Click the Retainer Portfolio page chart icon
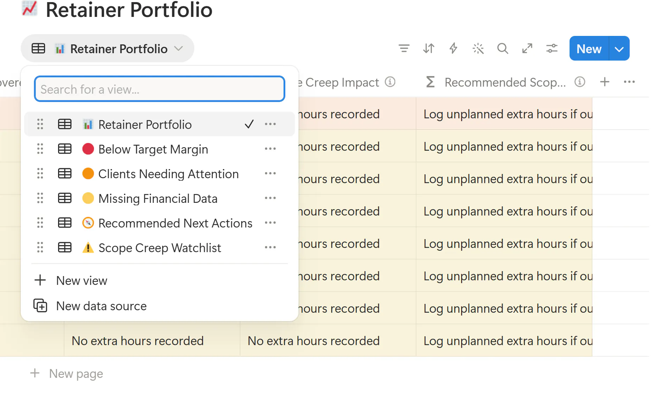660x412 pixels. pos(30,8)
